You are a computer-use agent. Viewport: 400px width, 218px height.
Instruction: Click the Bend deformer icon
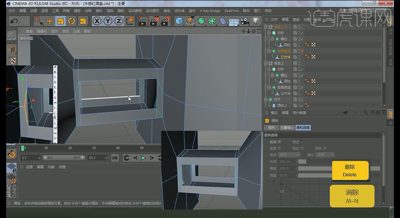click(223, 21)
